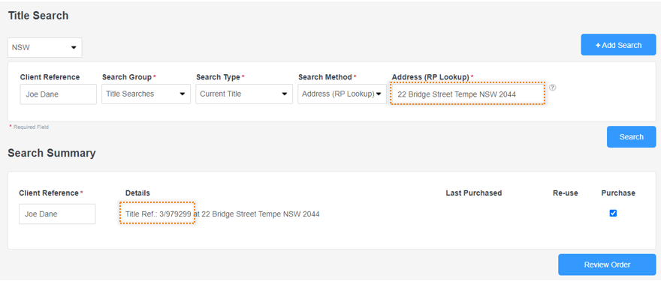The width and height of the screenshot is (661, 281).
Task: Click the + Add Search button
Action: (618, 45)
